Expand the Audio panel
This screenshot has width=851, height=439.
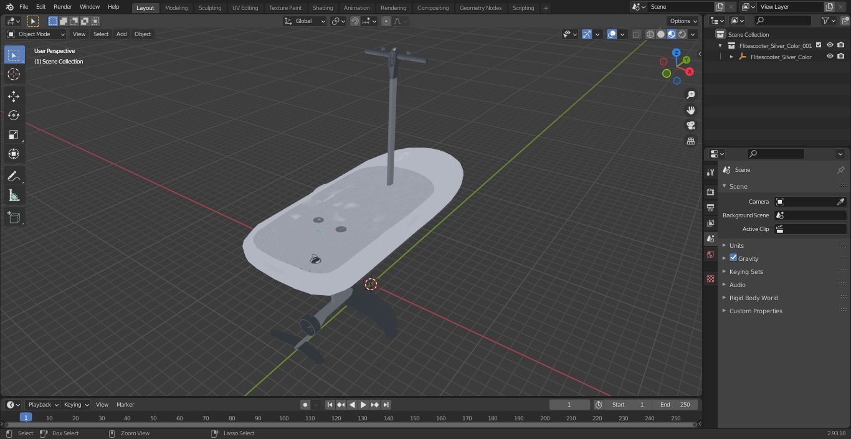[737, 285]
